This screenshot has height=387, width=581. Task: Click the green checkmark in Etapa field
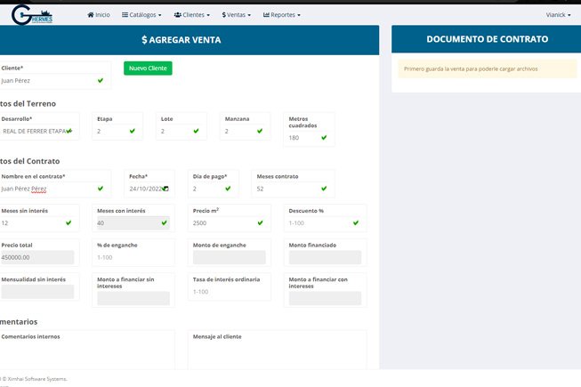133,131
